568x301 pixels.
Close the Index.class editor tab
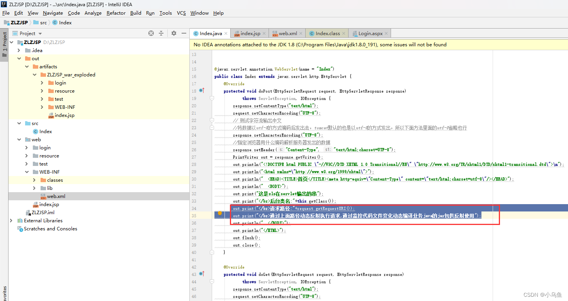pos(344,34)
